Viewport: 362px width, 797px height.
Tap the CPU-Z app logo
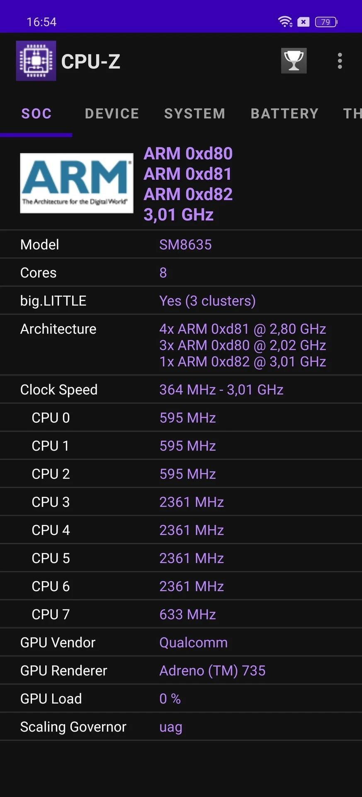pos(36,61)
